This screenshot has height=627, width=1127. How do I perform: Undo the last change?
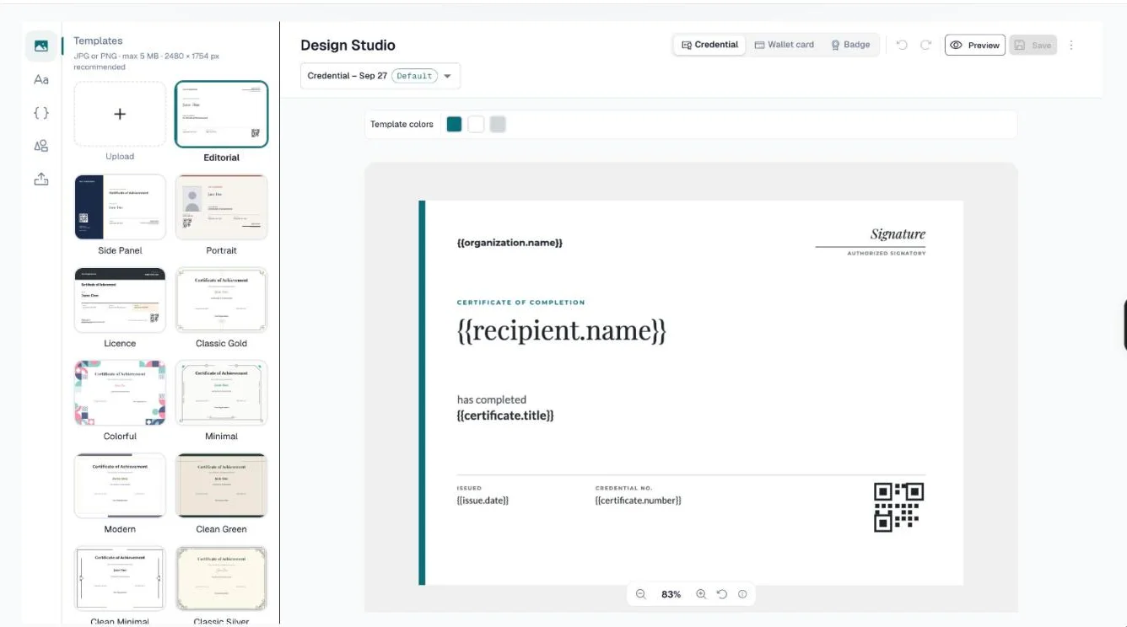[x=902, y=46]
